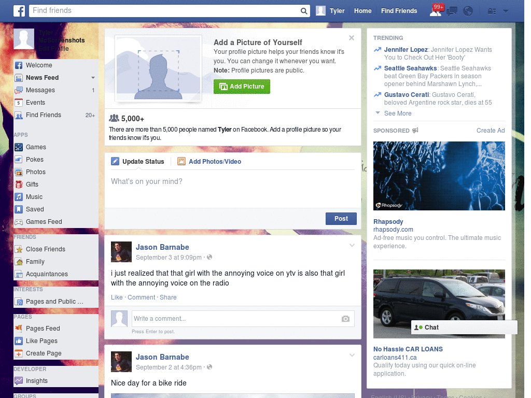Screen dimensions: 531x398
Task: Like the September 3 post
Action: (117, 297)
